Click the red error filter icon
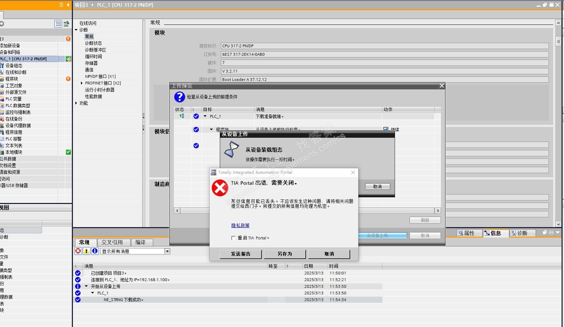Viewport: 564px width, 327px height. (78, 251)
